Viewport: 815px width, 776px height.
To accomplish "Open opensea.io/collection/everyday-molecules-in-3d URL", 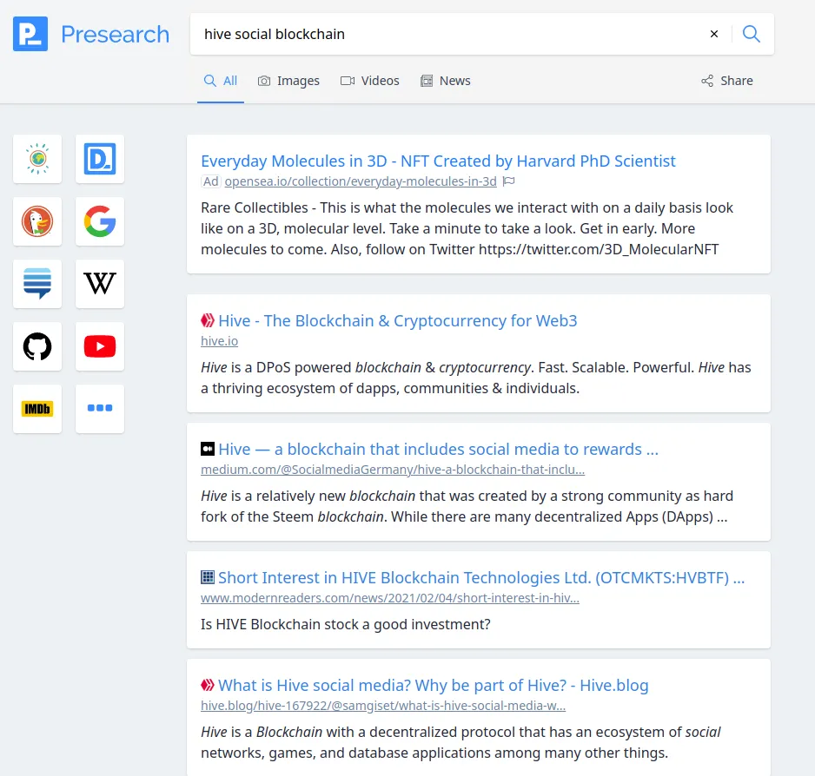I will (x=361, y=181).
